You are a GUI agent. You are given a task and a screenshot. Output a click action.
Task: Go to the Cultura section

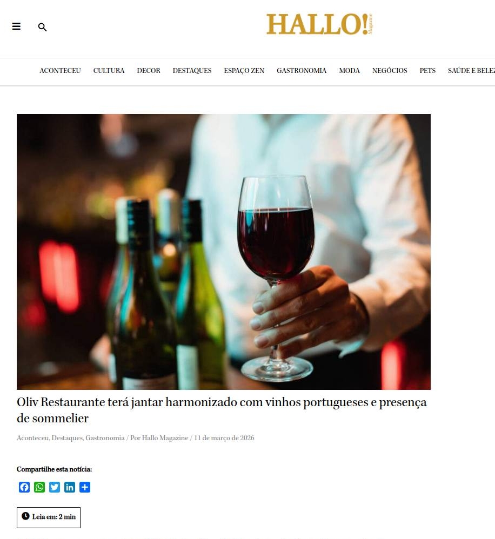pos(109,70)
